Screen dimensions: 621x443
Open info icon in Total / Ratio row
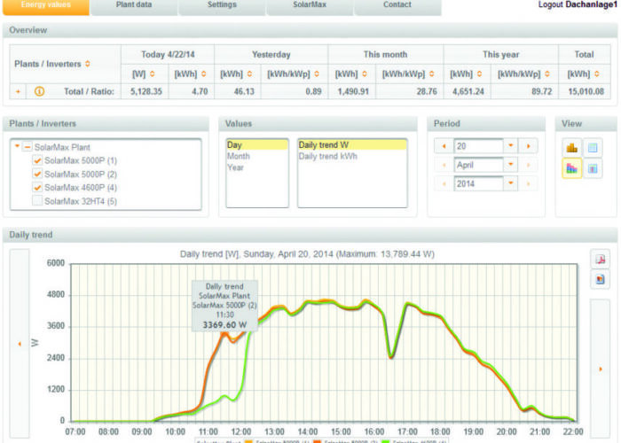(39, 91)
